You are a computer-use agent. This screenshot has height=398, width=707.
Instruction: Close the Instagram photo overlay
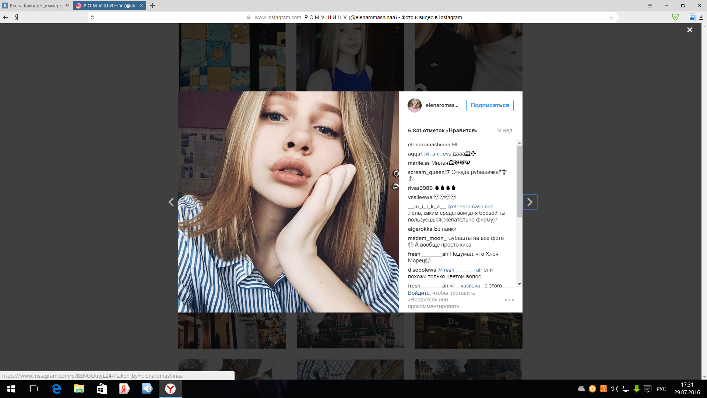[x=690, y=30]
